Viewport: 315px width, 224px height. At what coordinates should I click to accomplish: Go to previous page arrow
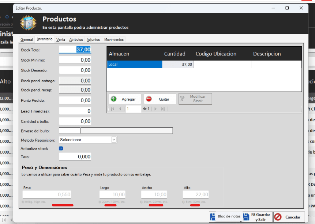120,109
